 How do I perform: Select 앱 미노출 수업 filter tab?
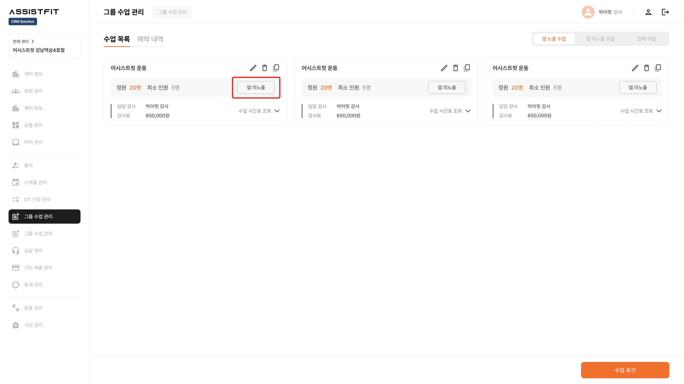(600, 39)
